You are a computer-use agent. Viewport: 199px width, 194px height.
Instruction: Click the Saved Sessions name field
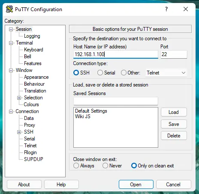pyautogui.click(x=116, y=101)
